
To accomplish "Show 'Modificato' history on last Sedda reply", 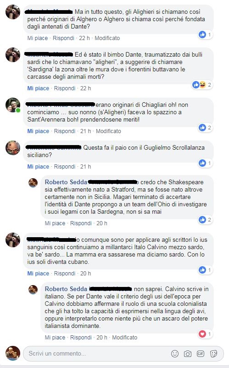I will [x=125, y=338].
